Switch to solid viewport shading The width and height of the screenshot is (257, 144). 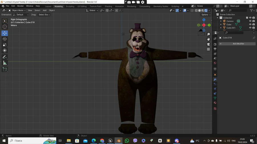[200, 11]
